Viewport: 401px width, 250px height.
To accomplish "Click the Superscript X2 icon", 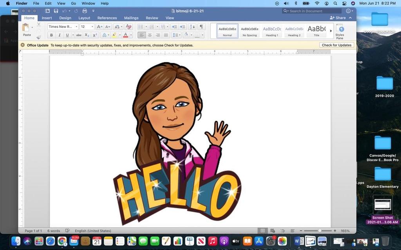I will click(x=95, y=35).
